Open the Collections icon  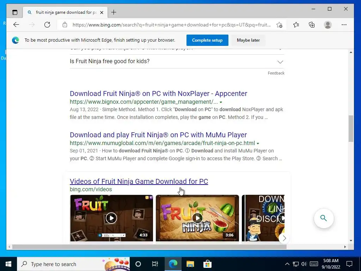coord(312,25)
